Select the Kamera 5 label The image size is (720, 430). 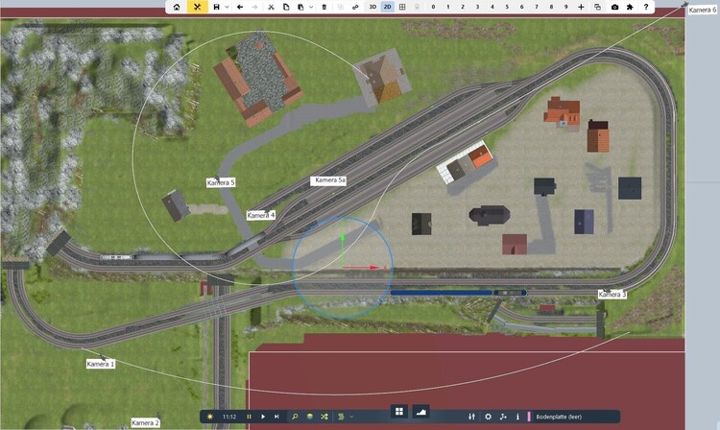(221, 182)
